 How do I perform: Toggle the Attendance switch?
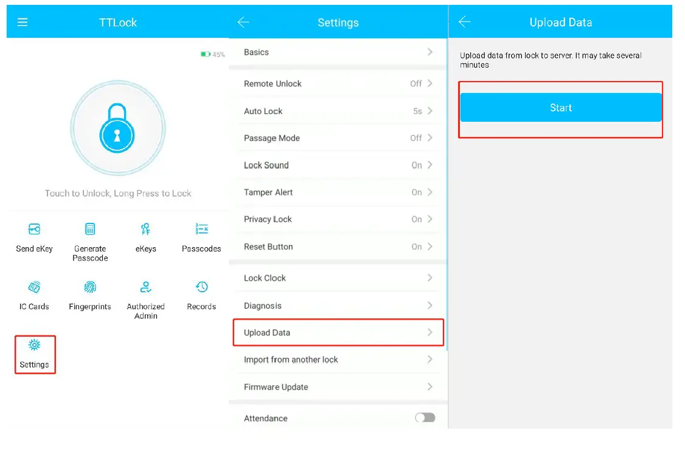pyautogui.click(x=425, y=418)
